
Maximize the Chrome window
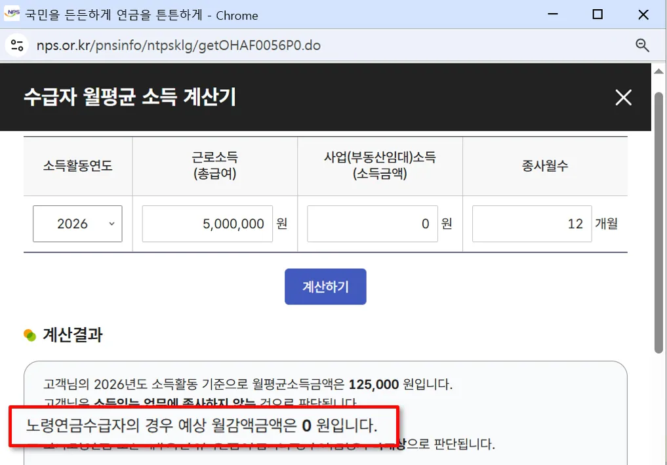(597, 14)
